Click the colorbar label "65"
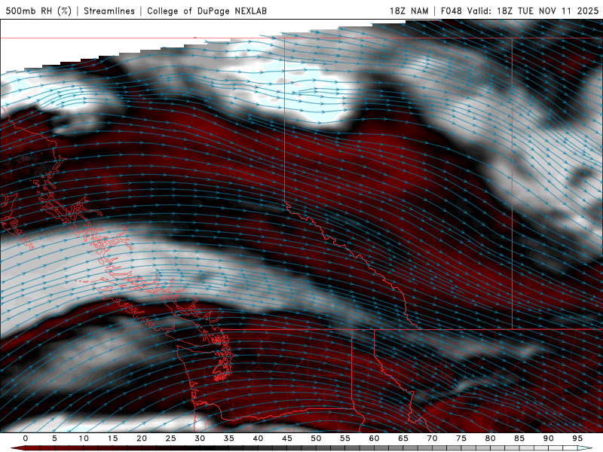This screenshot has height=452, width=603. 403,438
